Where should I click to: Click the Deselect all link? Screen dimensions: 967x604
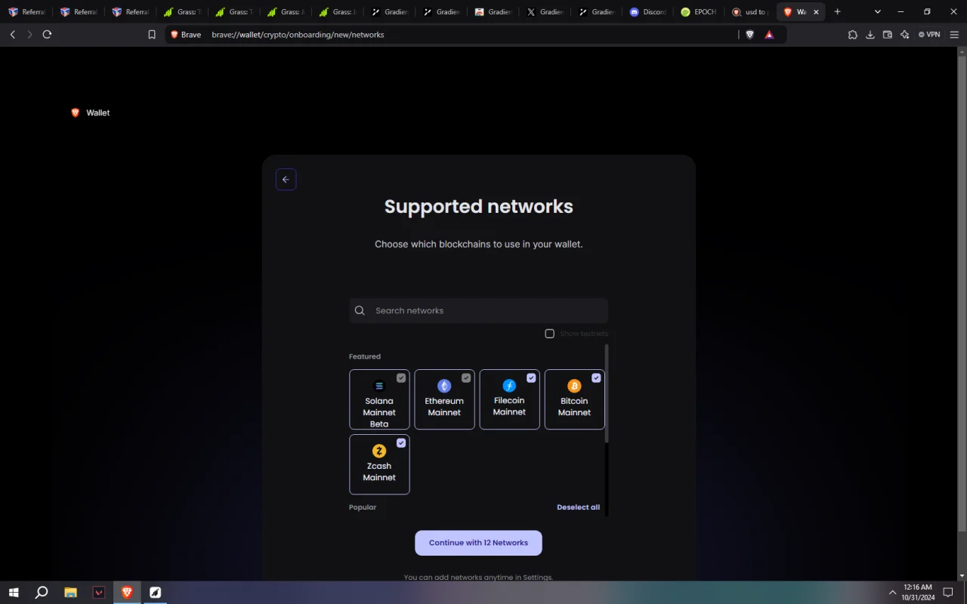click(x=578, y=507)
